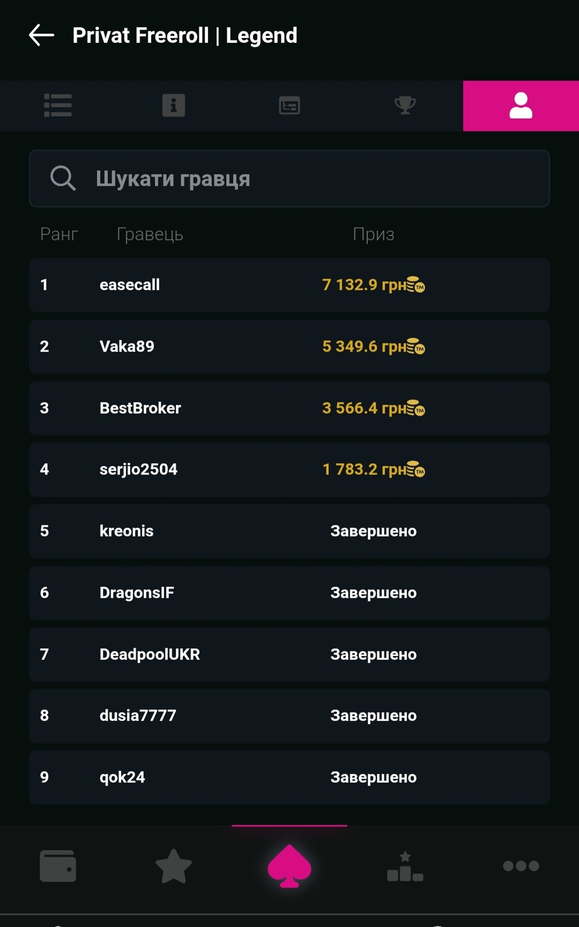This screenshot has width=579, height=927.
Task: Select the players tab icon
Action: [521, 105]
